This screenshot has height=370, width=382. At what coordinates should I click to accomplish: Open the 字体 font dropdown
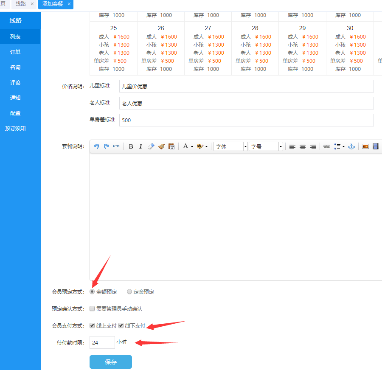tap(230, 146)
